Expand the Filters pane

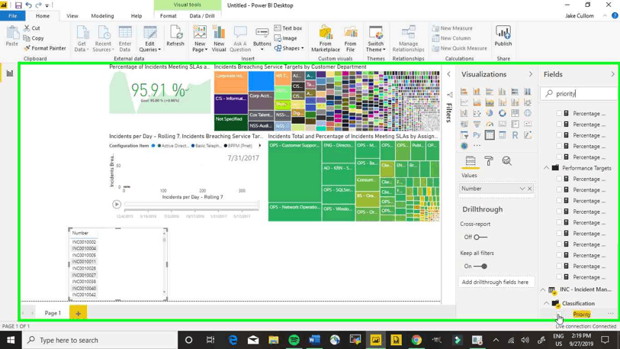448,75
